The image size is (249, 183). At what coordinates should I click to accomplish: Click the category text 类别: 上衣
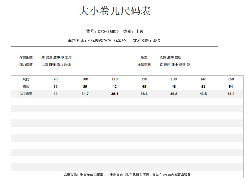point(133,31)
